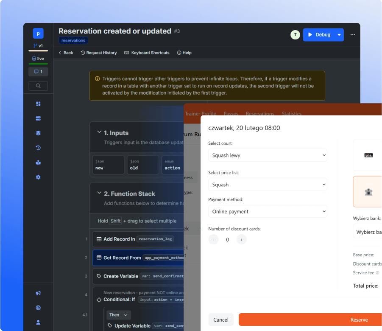Screen dimensions: 382x331
Task: Open request history clock sidebar icon
Action: [x=38, y=148]
